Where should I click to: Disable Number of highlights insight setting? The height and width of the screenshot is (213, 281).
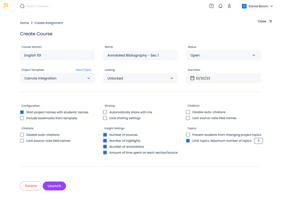click(x=105, y=140)
